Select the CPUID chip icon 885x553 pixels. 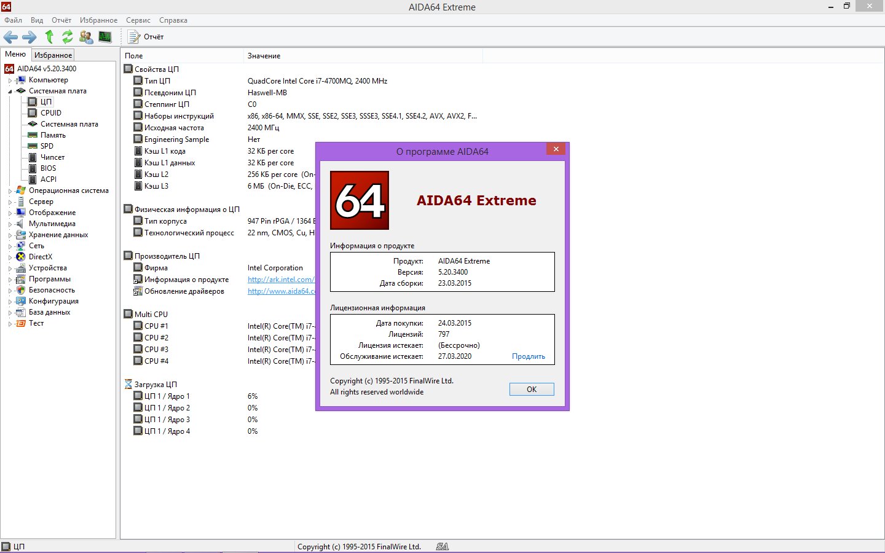pos(33,113)
